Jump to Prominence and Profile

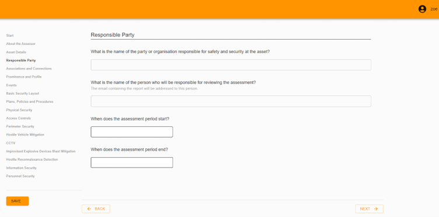click(x=24, y=77)
